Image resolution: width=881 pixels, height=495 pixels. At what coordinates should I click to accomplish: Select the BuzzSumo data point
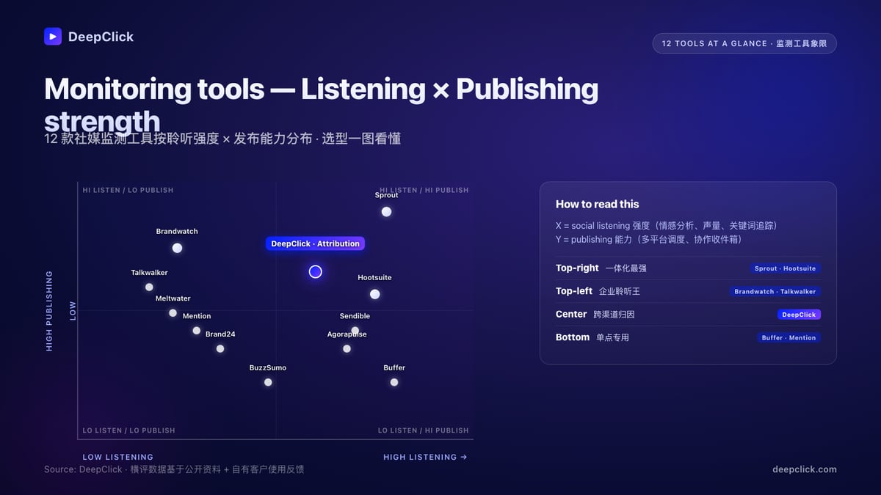pos(268,382)
